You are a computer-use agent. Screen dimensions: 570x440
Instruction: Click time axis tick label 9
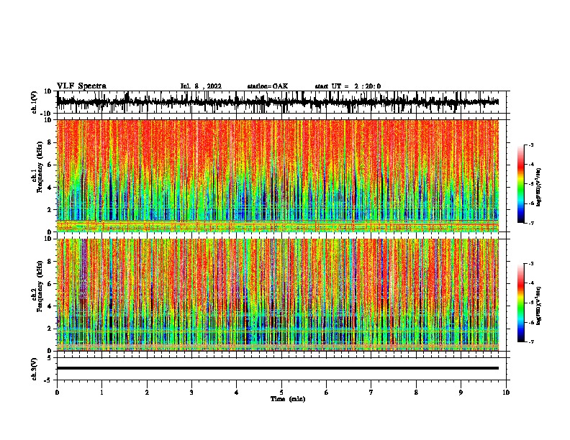[461, 393]
